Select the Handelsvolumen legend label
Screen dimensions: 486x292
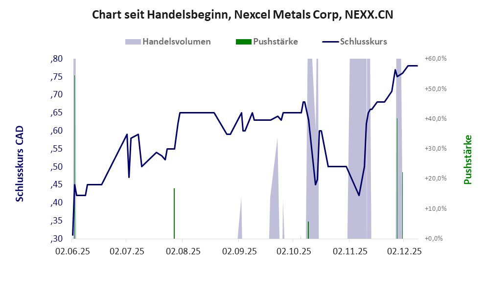[177, 42]
